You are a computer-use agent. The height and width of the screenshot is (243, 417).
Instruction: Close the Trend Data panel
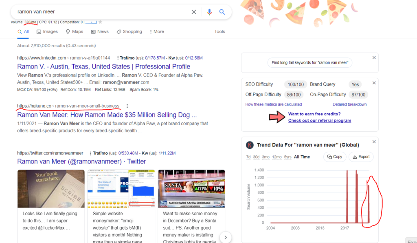click(374, 142)
